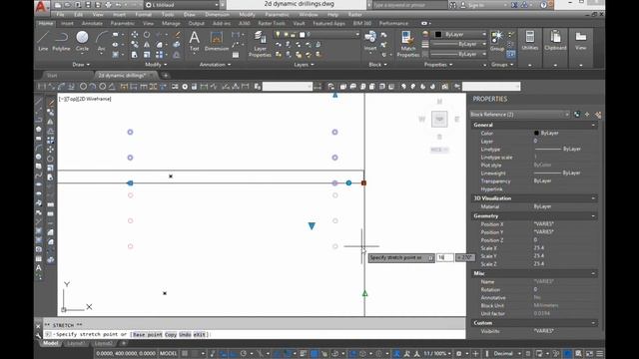
Task: Click the Group tool icon
Action: [x=497, y=41]
